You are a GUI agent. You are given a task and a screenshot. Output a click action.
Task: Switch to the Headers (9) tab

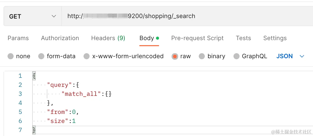pos(108,38)
